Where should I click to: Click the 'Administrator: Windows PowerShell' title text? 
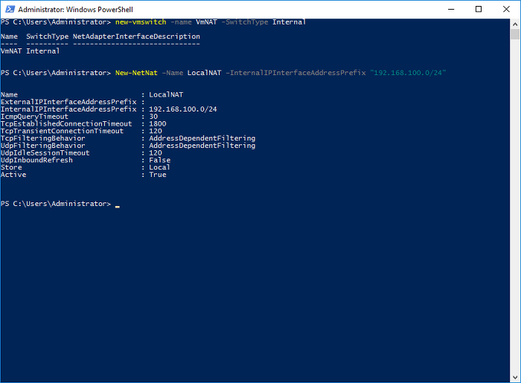(x=75, y=9)
